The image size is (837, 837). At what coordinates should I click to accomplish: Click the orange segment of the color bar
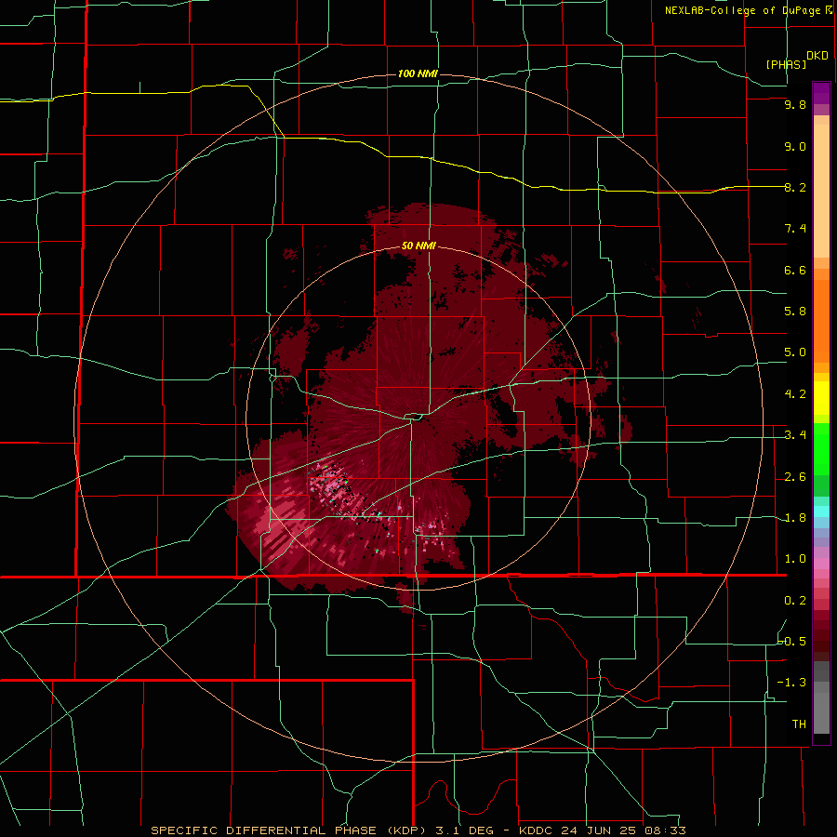click(821, 320)
